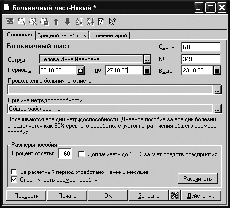Viewport: 230px width, 208px height.
Task: Switch to the Основная tab
Action: point(19,35)
